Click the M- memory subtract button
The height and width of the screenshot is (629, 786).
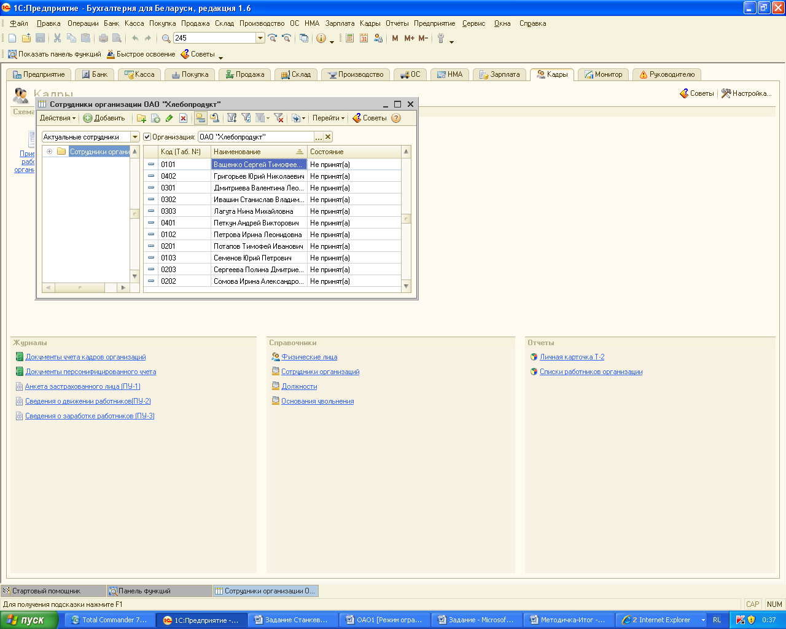click(x=423, y=38)
